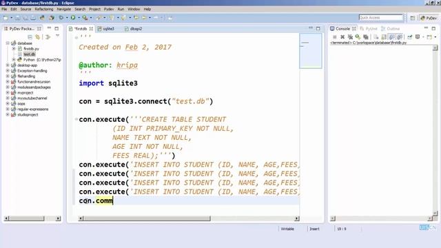Open dropdown arrow next to Debug icon
Viewport: 441px width, 248px height.
[x=67, y=18]
